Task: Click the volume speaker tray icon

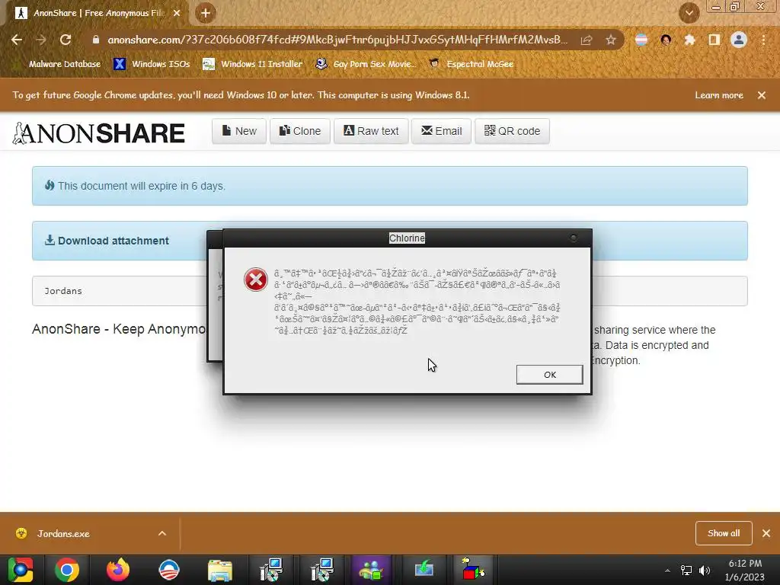Action: 705,571
